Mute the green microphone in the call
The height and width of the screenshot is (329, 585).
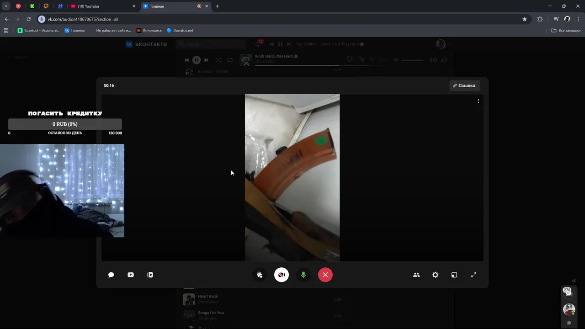303,275
